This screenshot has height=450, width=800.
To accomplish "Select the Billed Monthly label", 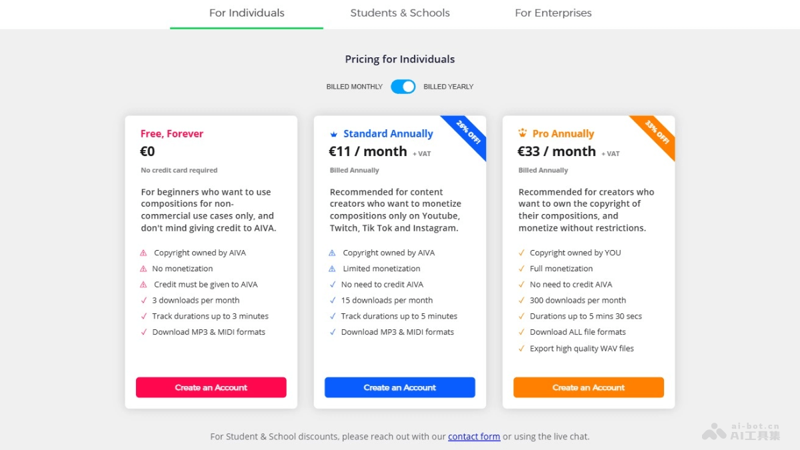I will 355,87.
